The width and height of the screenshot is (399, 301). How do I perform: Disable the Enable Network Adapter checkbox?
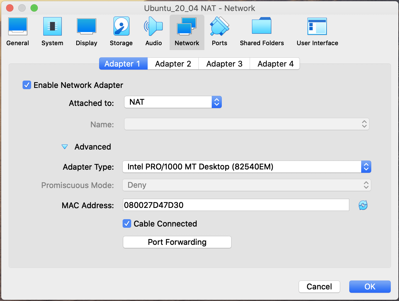click(x=27, y=85)
